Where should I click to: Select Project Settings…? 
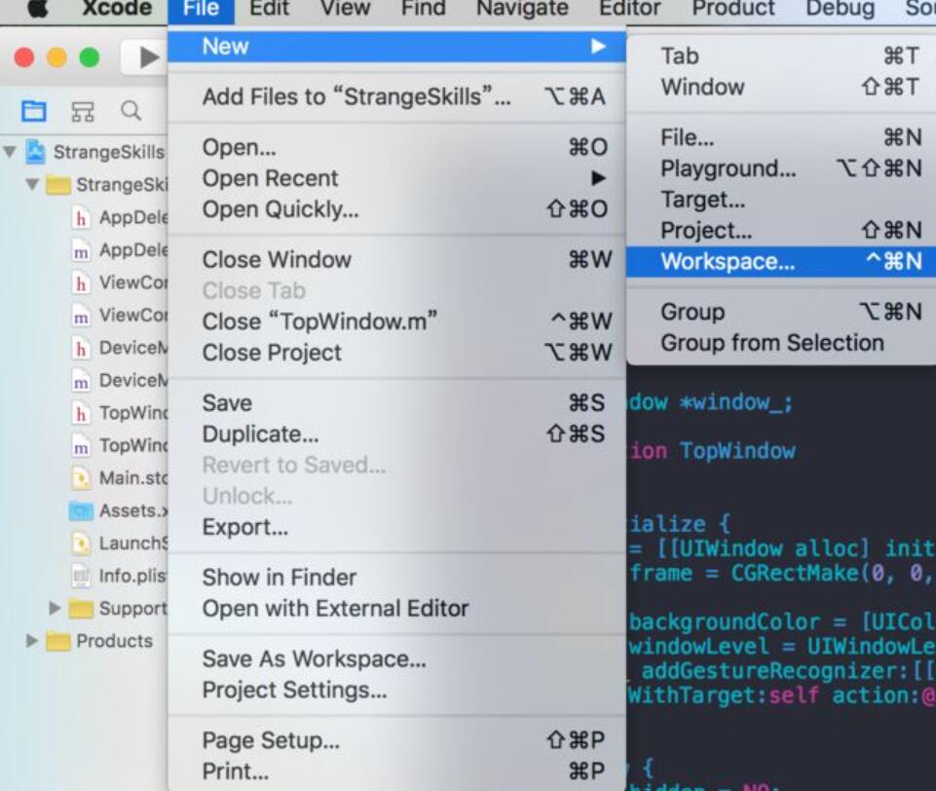(397, 690)
